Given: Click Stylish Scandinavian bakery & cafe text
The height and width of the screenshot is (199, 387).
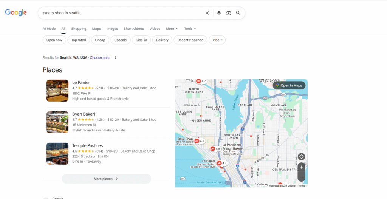Looking at the screenshot, I should click(99, 130).
